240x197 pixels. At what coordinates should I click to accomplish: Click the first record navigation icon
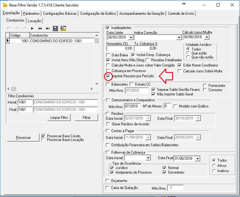coord(9,28)
